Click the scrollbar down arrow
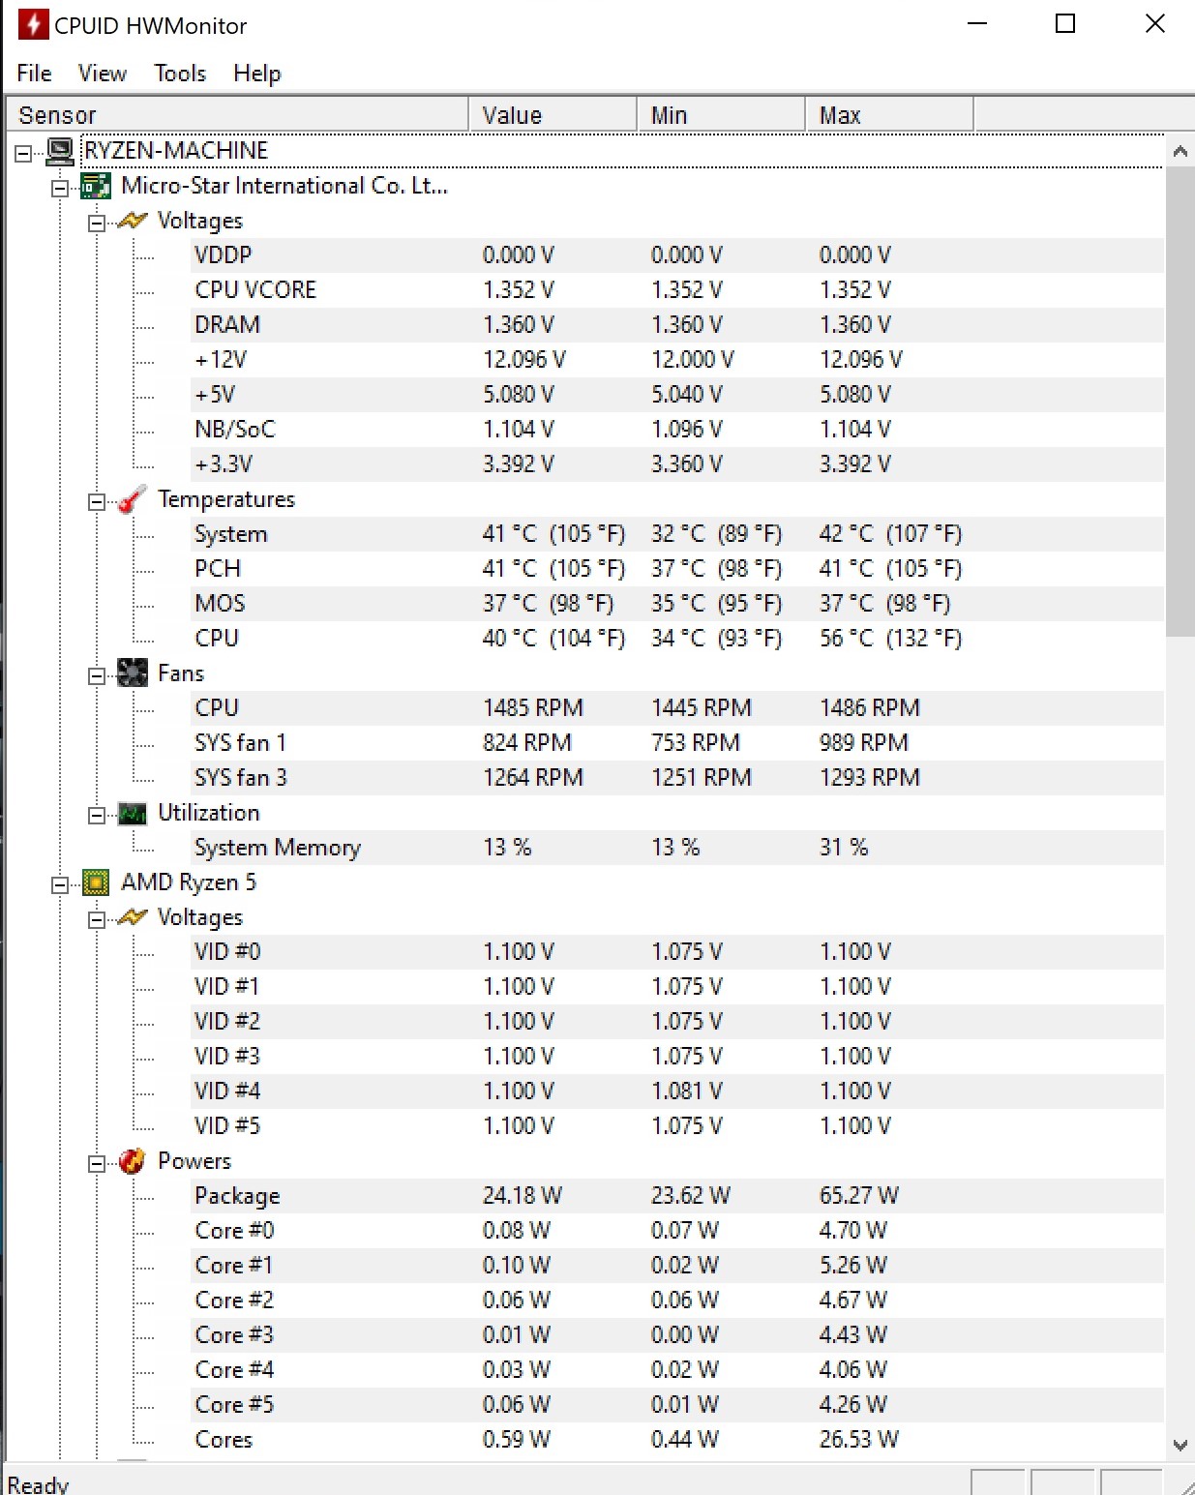Viewport: 1195px width, 1495px height. click(1180, 1445)
